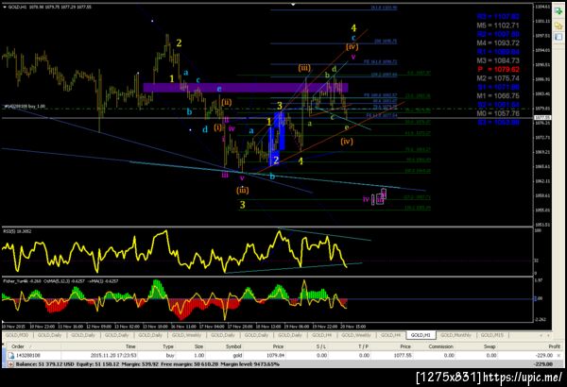Click the S / L column header

321,346
